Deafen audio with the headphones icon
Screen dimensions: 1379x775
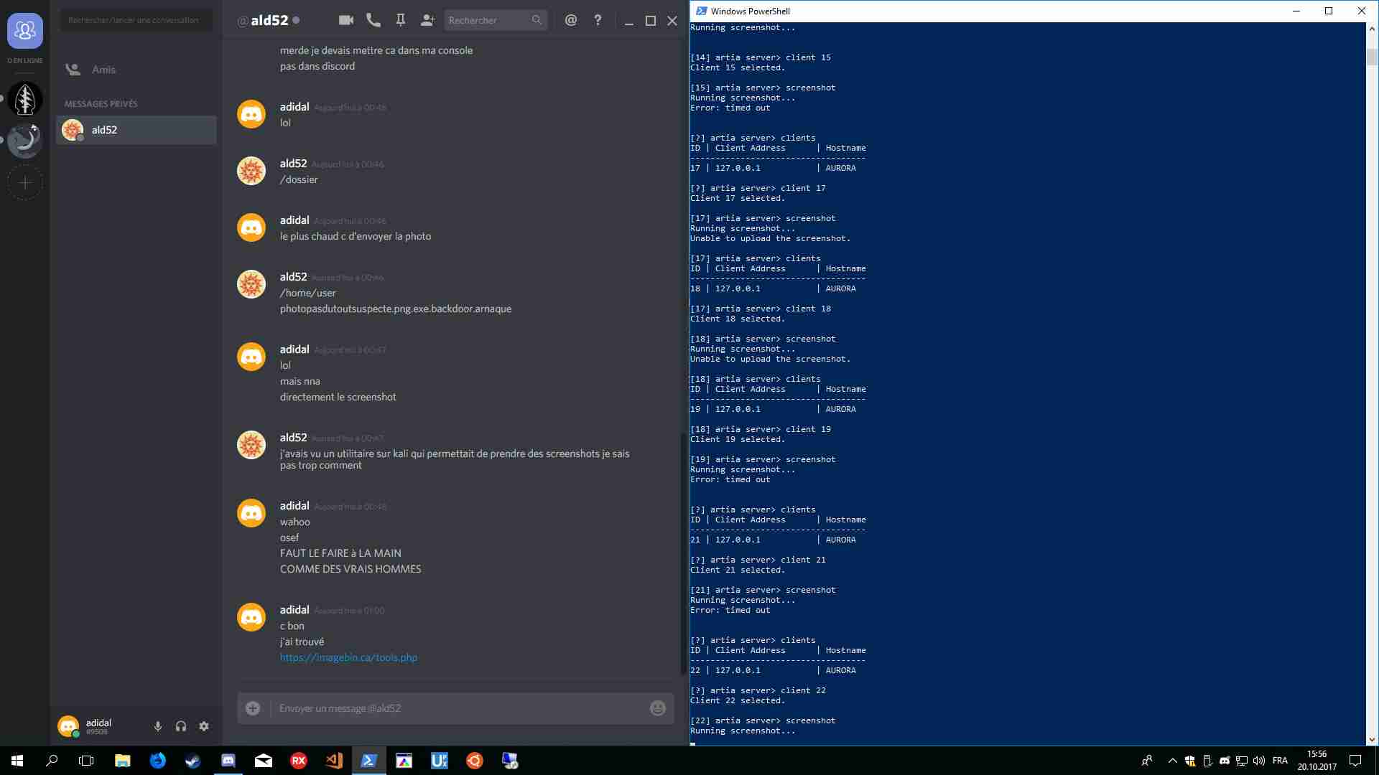pyautogui.click(x=181, y=726)
